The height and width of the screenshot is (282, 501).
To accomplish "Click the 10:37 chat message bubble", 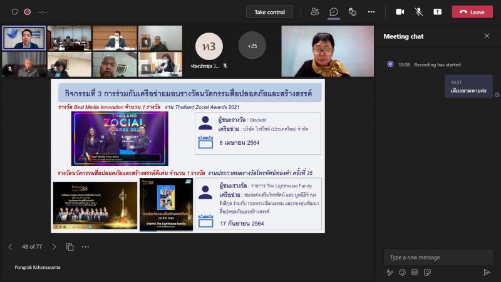I will (x=468, y=86).
